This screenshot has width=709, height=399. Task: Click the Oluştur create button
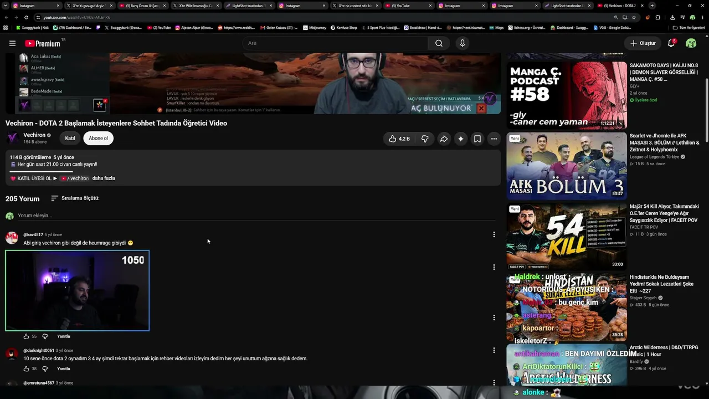[x=643, y=43]
